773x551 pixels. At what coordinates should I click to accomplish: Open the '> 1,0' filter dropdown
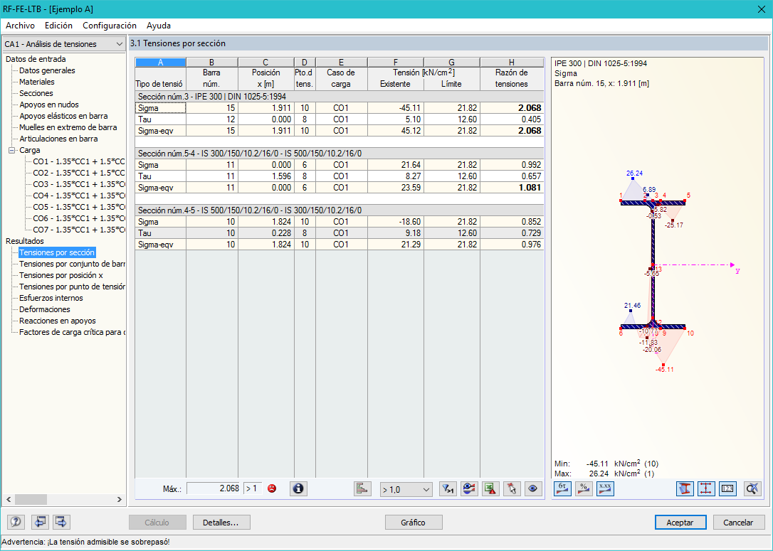click(x=406, y=489)
